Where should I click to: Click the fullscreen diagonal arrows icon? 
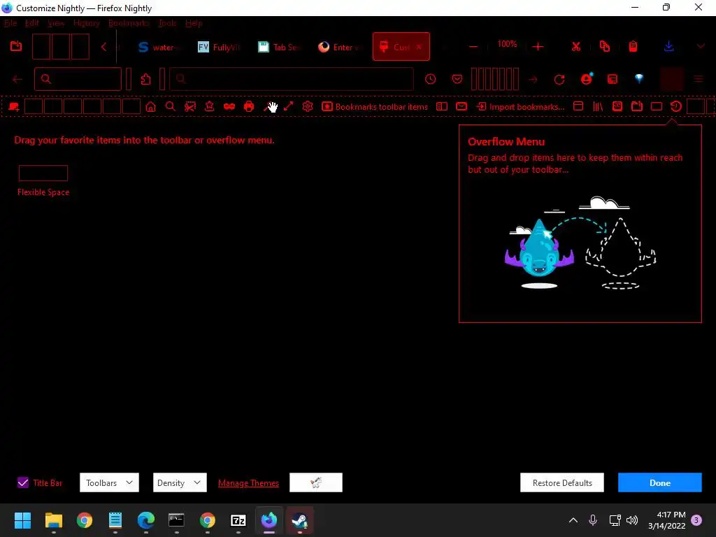pyautogui.click(x=289, y=107)
